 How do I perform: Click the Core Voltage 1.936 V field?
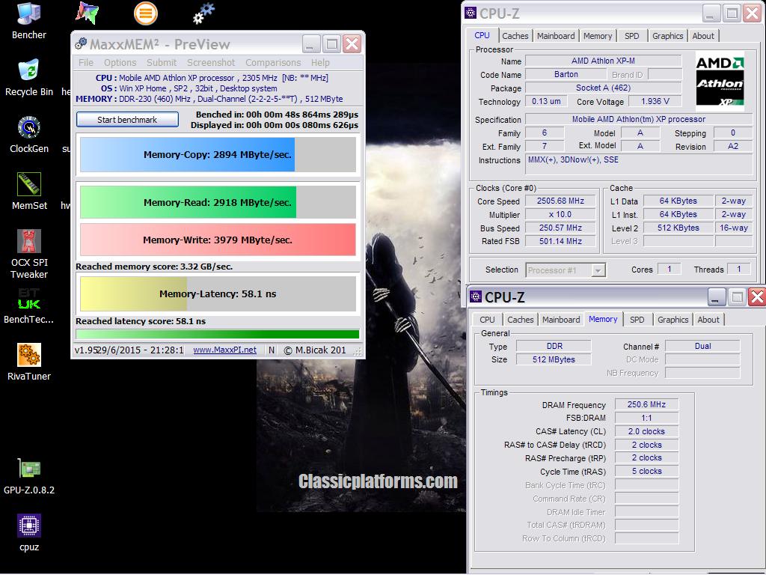655,101
